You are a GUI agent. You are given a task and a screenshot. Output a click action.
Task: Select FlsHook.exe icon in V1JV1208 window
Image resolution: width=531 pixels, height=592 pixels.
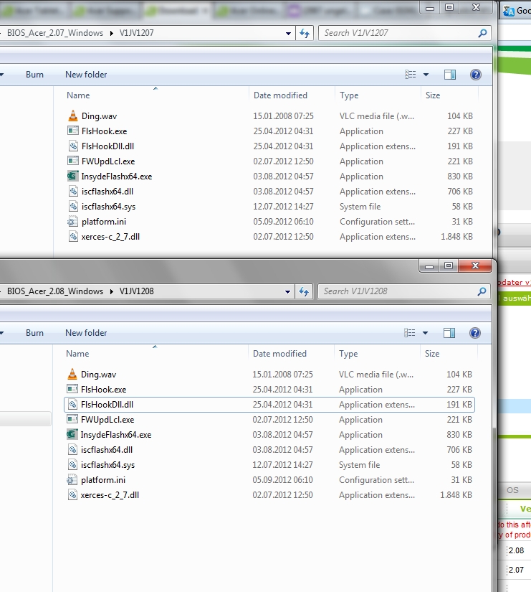click(x=72, y=389)
